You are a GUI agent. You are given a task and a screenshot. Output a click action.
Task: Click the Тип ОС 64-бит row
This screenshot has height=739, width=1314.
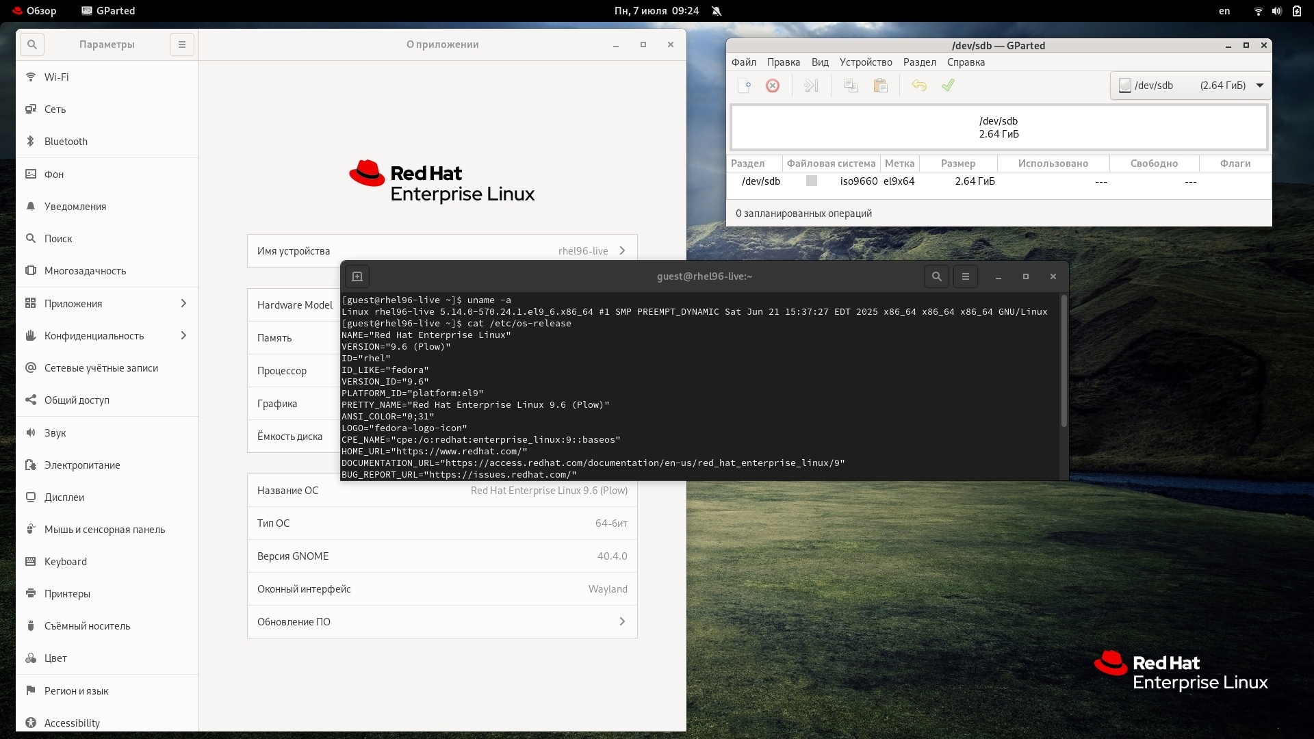442,523
